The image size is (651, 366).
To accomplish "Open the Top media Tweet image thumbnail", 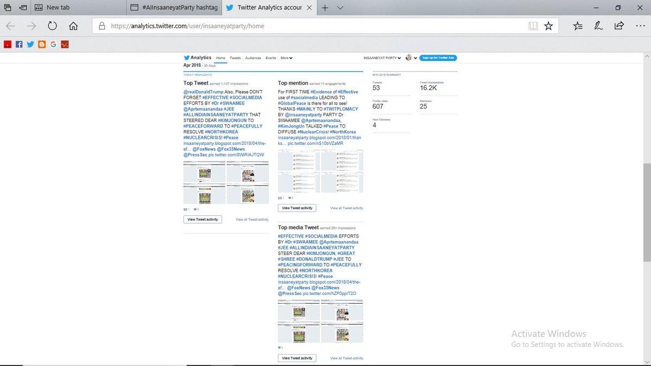I will [320, 321].
